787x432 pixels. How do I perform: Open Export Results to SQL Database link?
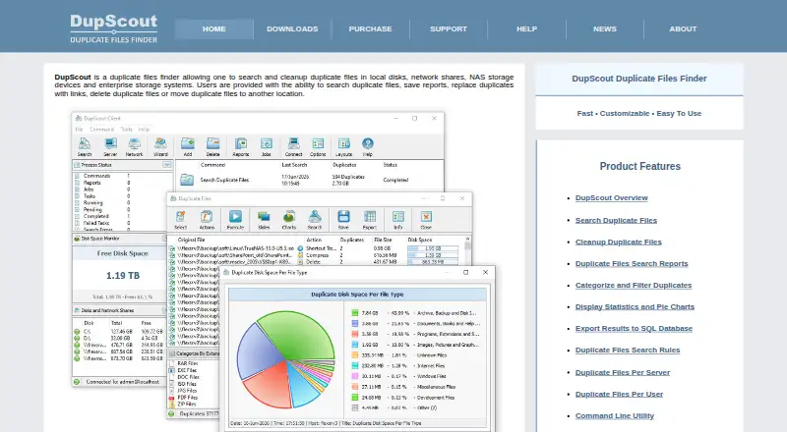click(634, 328)
